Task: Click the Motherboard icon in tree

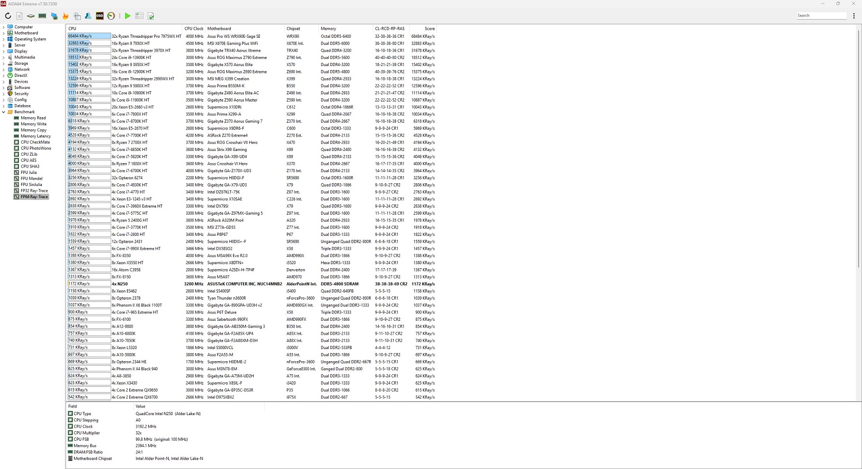Action: (x=10, y=33)
